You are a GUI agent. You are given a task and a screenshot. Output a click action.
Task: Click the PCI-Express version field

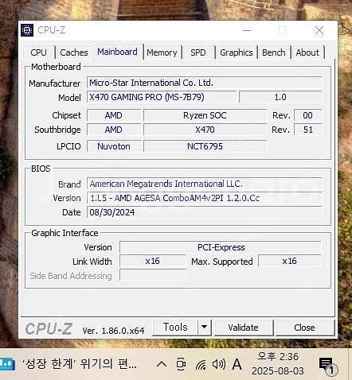pyautogui.click(x=221, y=247)
